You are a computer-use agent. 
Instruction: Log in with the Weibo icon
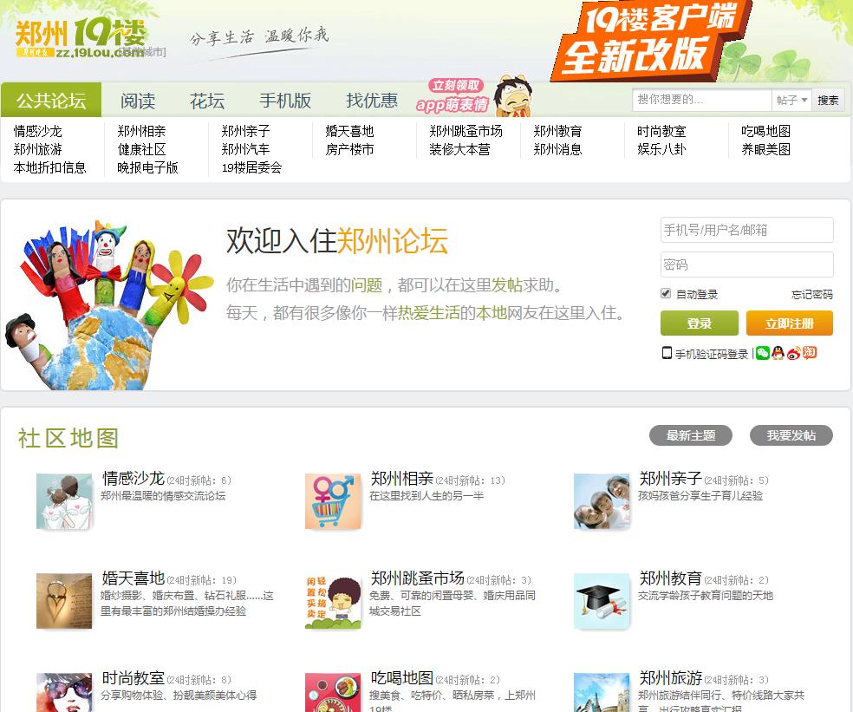[794, 353]
